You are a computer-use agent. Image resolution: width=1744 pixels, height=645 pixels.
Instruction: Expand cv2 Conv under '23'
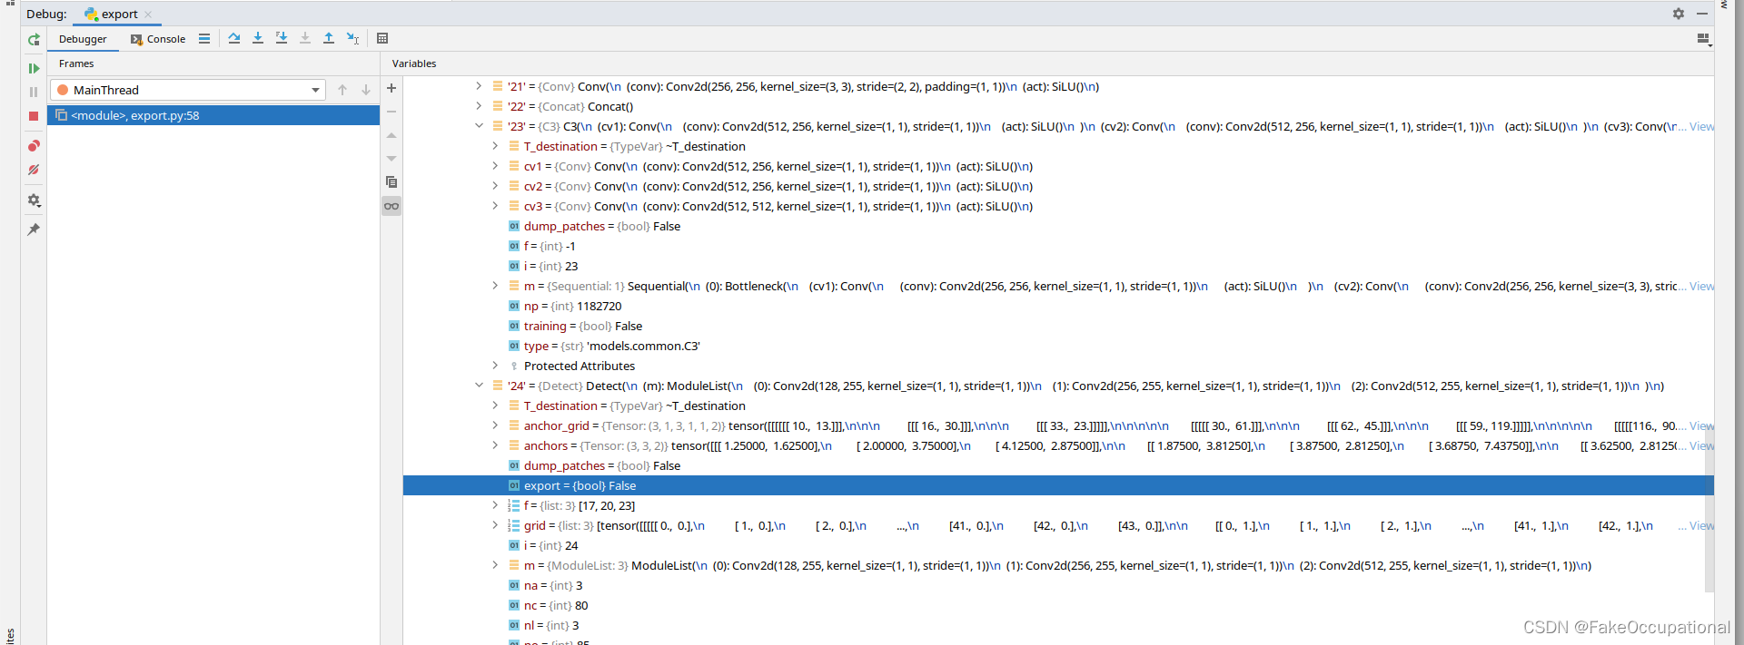click(x=495, y=186)
